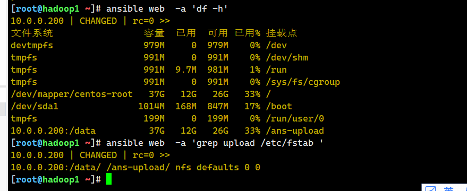Click the devtmpfs filesystem name

32,46
